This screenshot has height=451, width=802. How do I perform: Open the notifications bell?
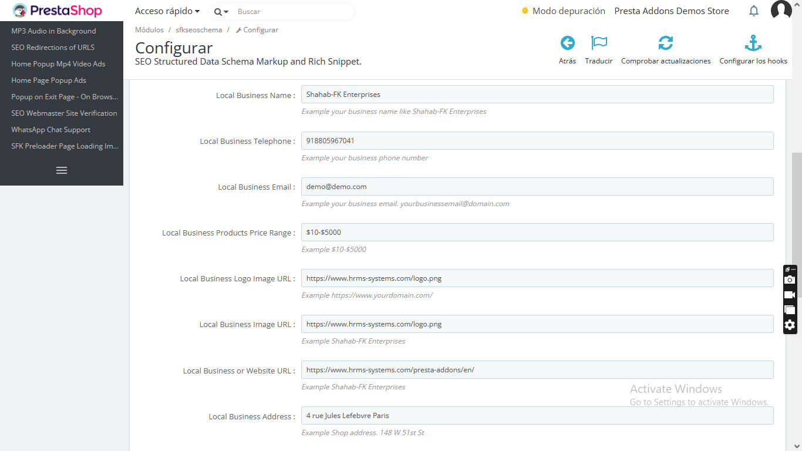(x=754, y=11)
